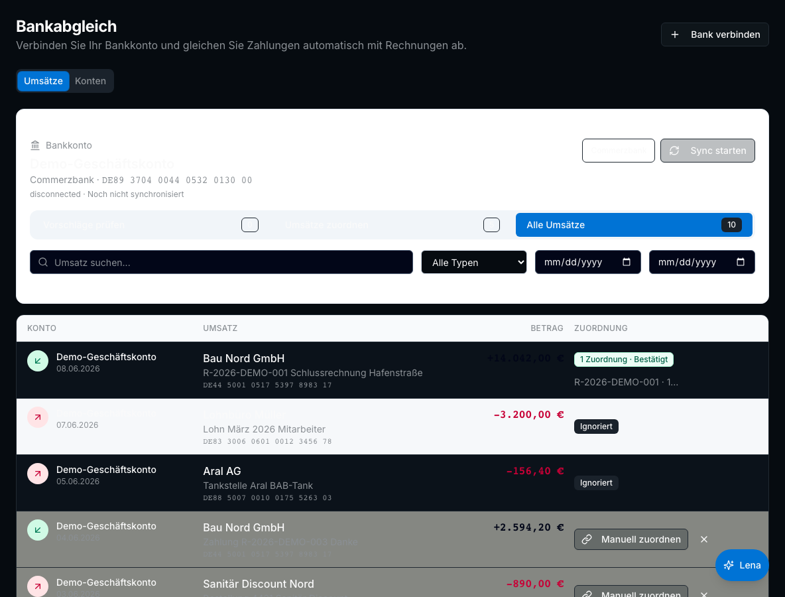The width and height of the screenshot is (785, 597).
Task: Click the amount -890,00 €
Action: point(535,584)
